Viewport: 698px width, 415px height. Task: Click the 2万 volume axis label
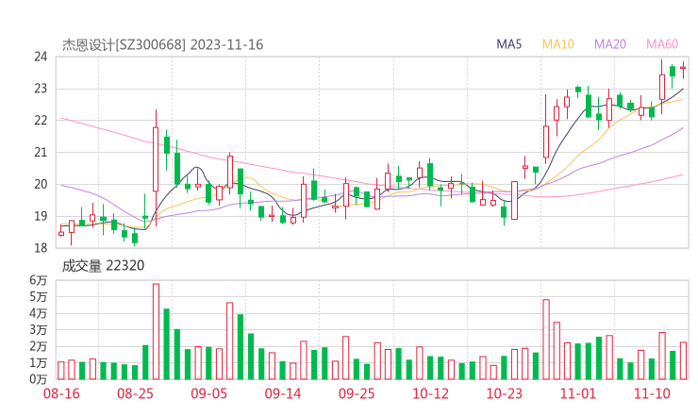point(39,346)
